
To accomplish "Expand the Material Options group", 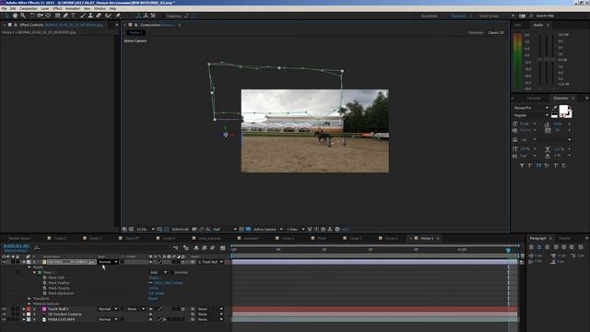I will [x=29, y=303].
